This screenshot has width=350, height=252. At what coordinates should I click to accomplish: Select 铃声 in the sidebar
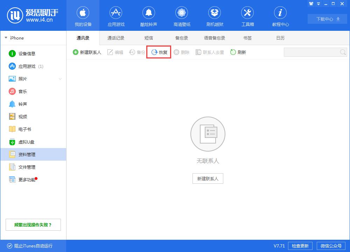pyautogui.click(x=33, y=104)
